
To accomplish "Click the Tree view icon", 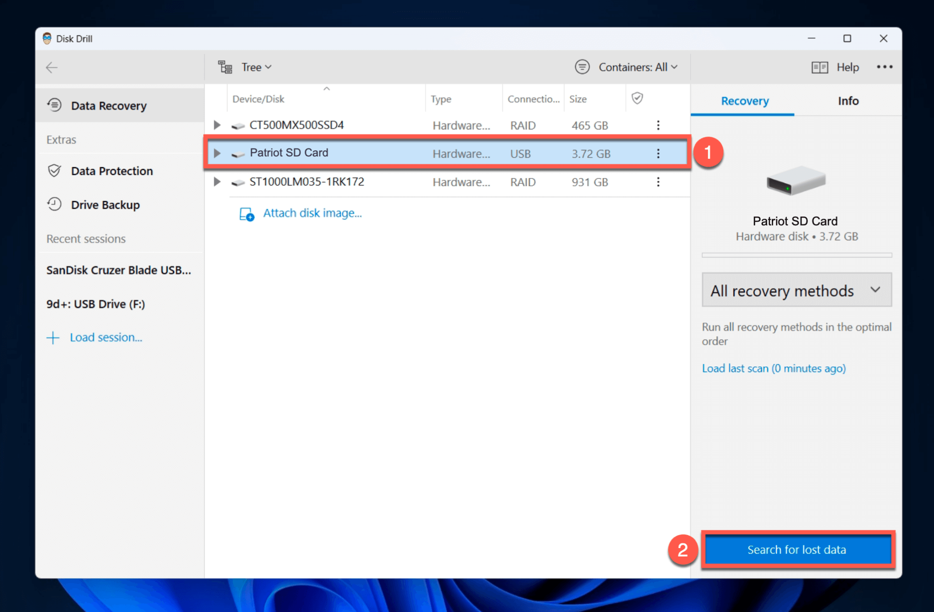I will pyautogui.click(x=225, y=67).
